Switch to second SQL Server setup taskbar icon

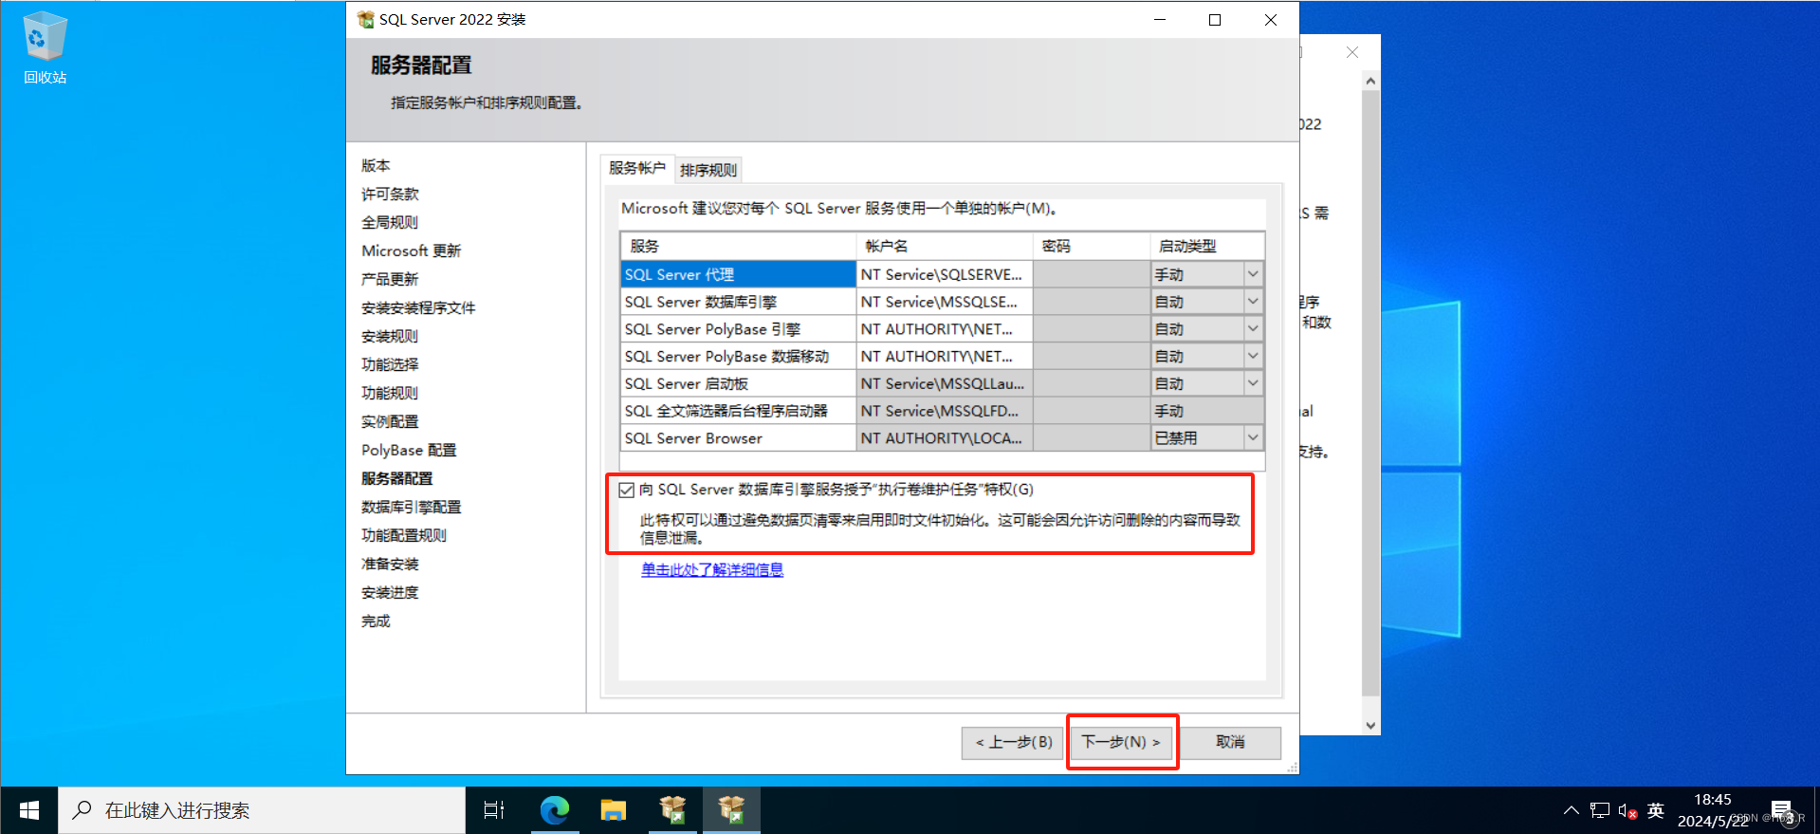click(x=731, y=810)
